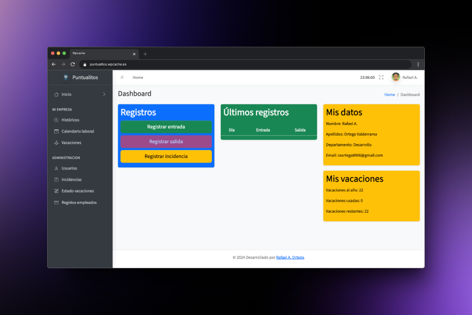
Task: Click the Vacaciones restantes: 22 text
Action: tap(347, 211)
